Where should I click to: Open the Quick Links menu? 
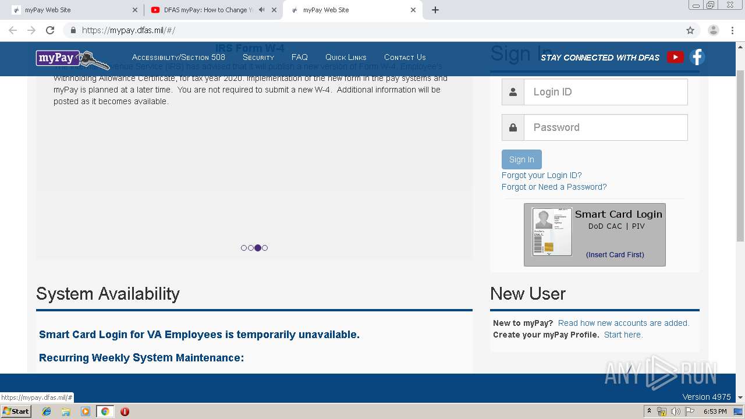coord(346,57)
